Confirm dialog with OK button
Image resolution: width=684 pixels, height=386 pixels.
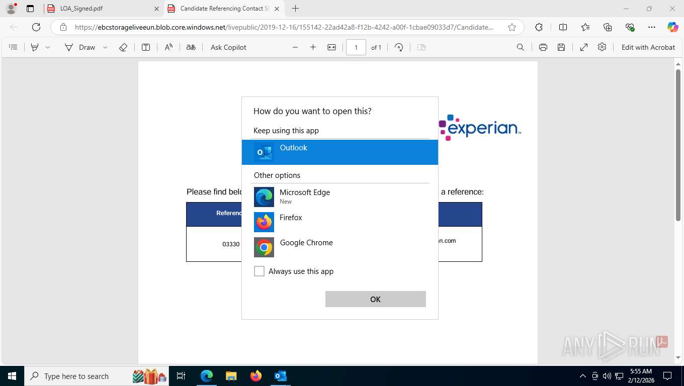[x=376, y=299]
